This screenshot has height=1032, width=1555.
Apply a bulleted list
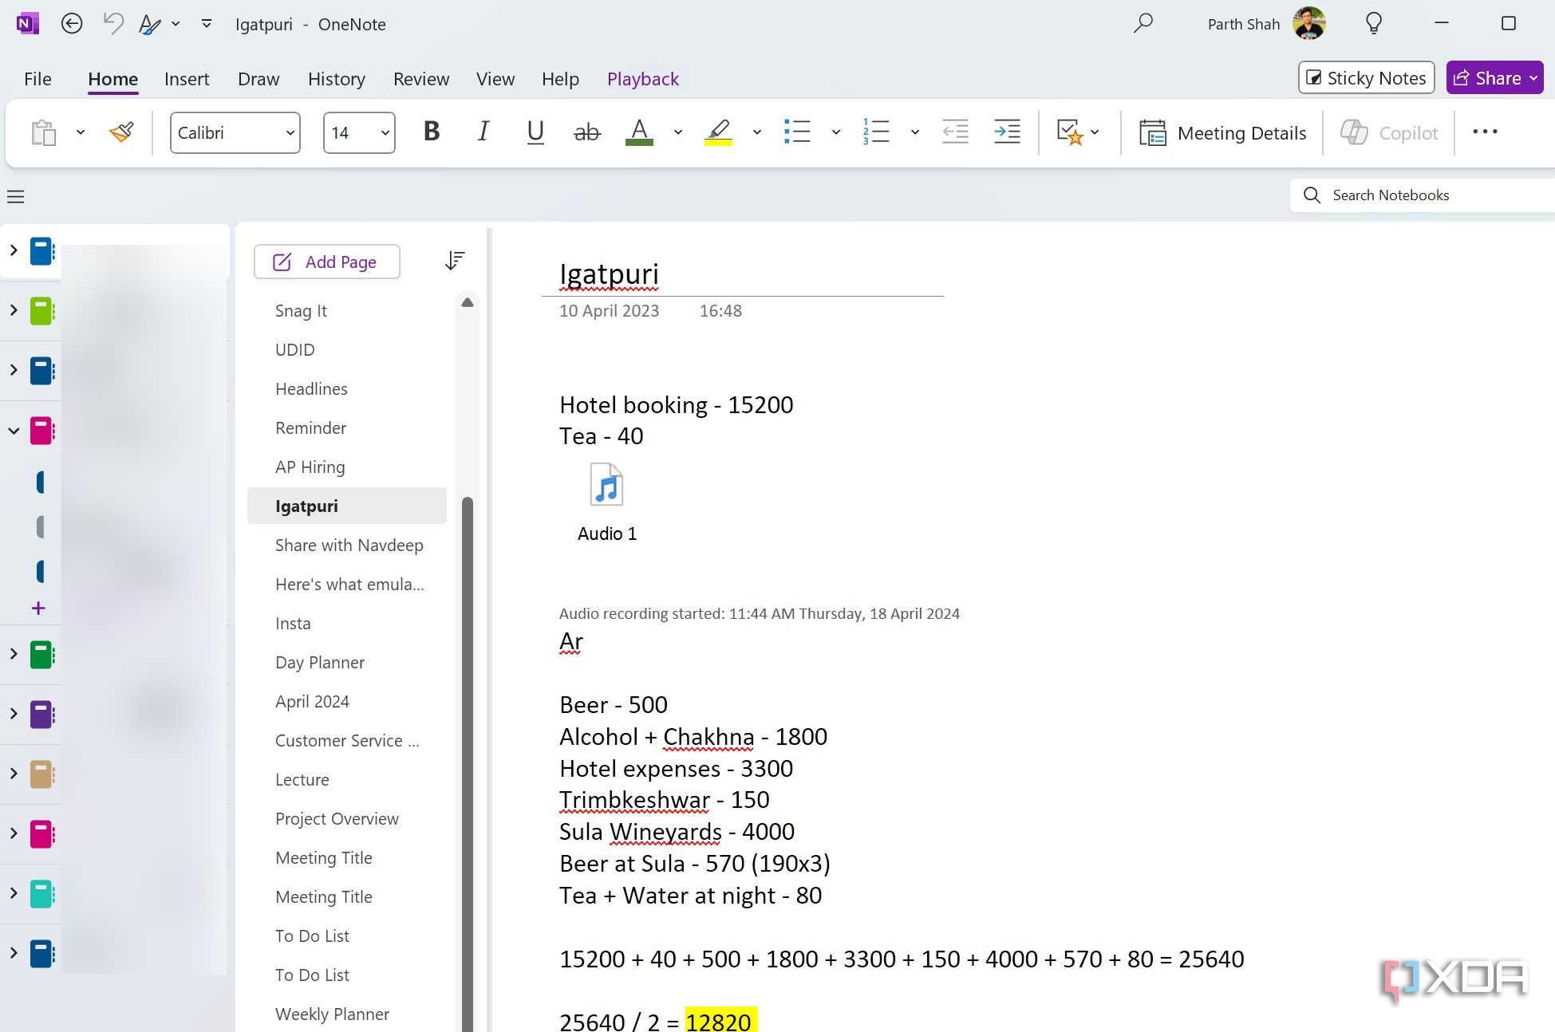click(797, 132)
